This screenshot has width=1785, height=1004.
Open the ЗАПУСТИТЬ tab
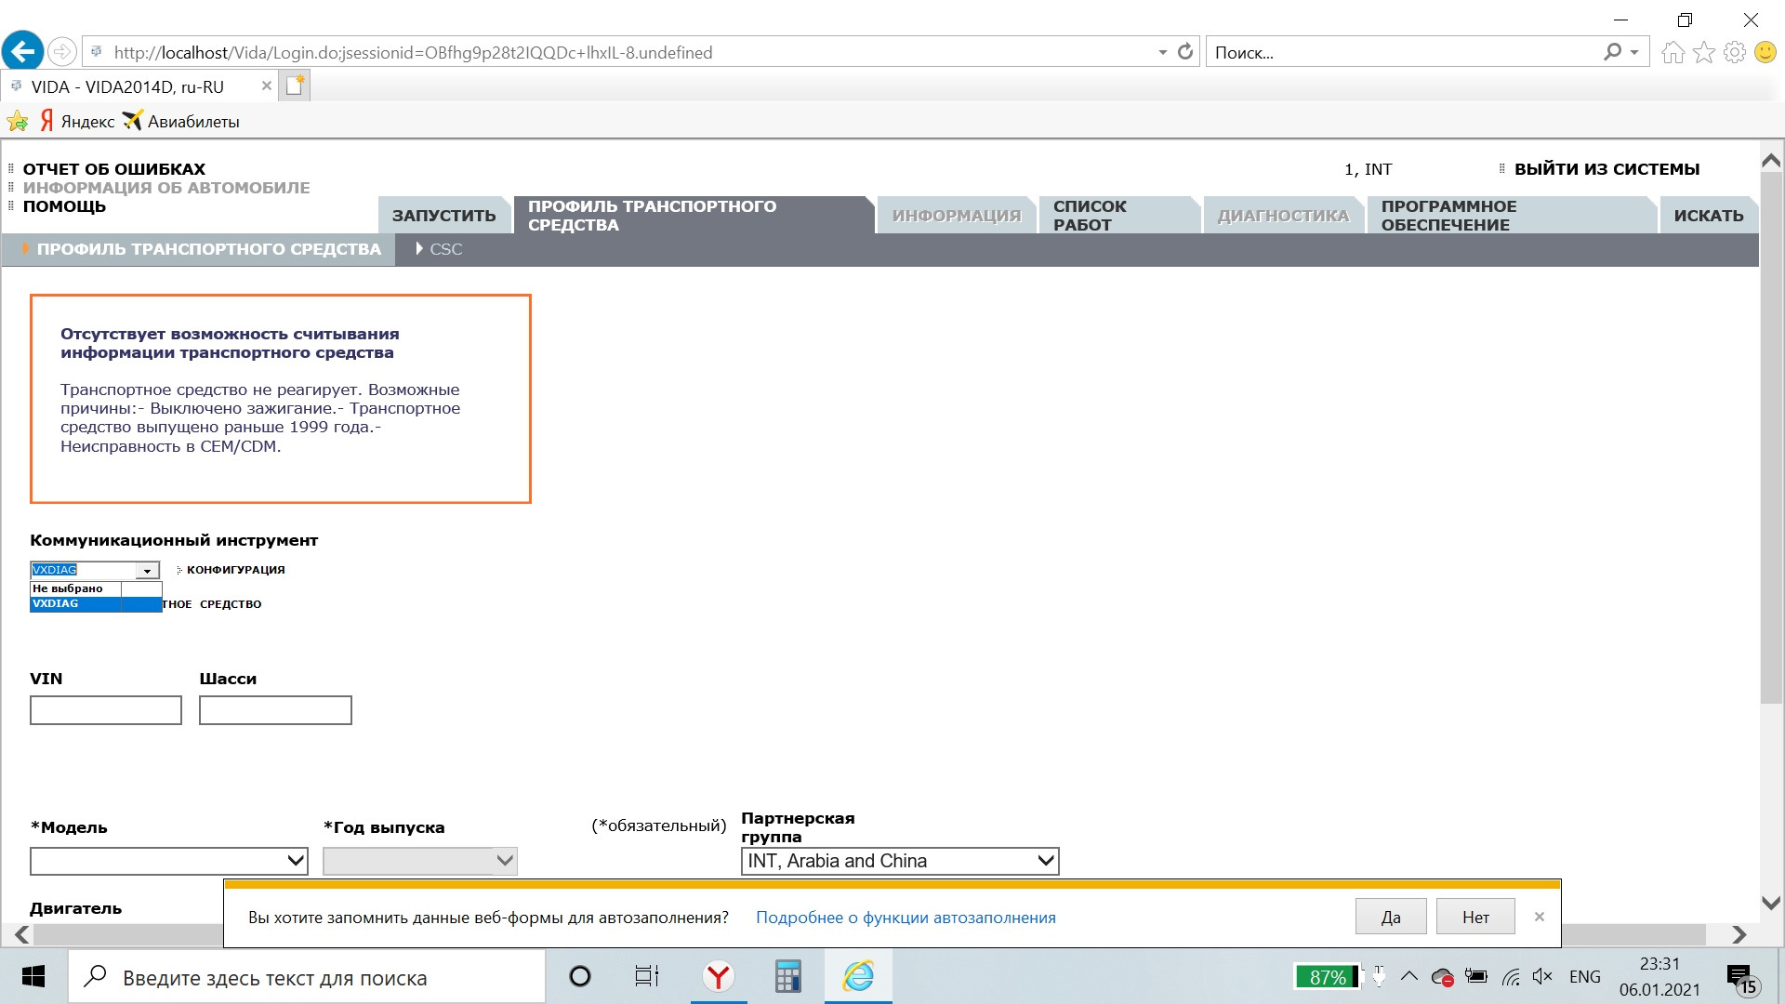pyautogui.click(x=443, y=216)
